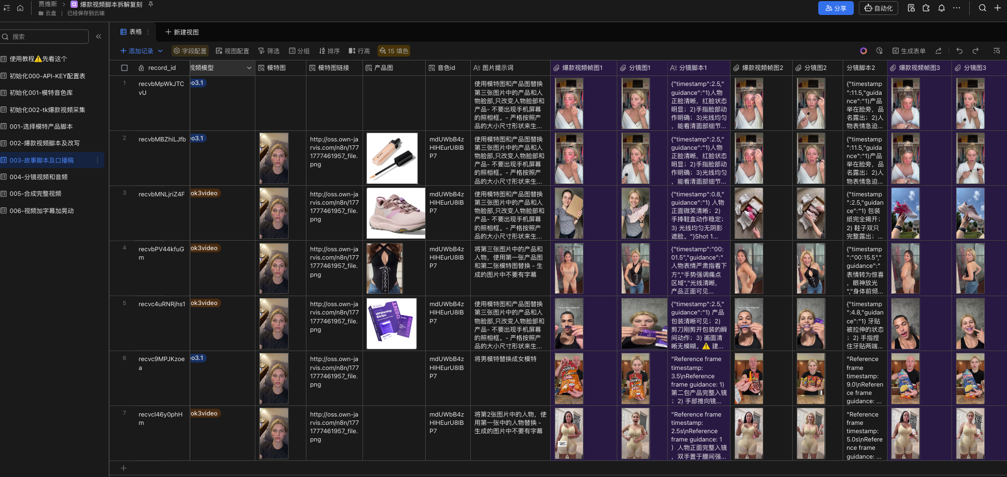This screenshot has height=477, width=1007.
Task: Open the 15 填色 color fill option
Action: click(394, 51)
